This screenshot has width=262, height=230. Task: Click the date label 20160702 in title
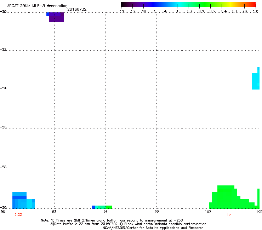[x=77, y=9]
